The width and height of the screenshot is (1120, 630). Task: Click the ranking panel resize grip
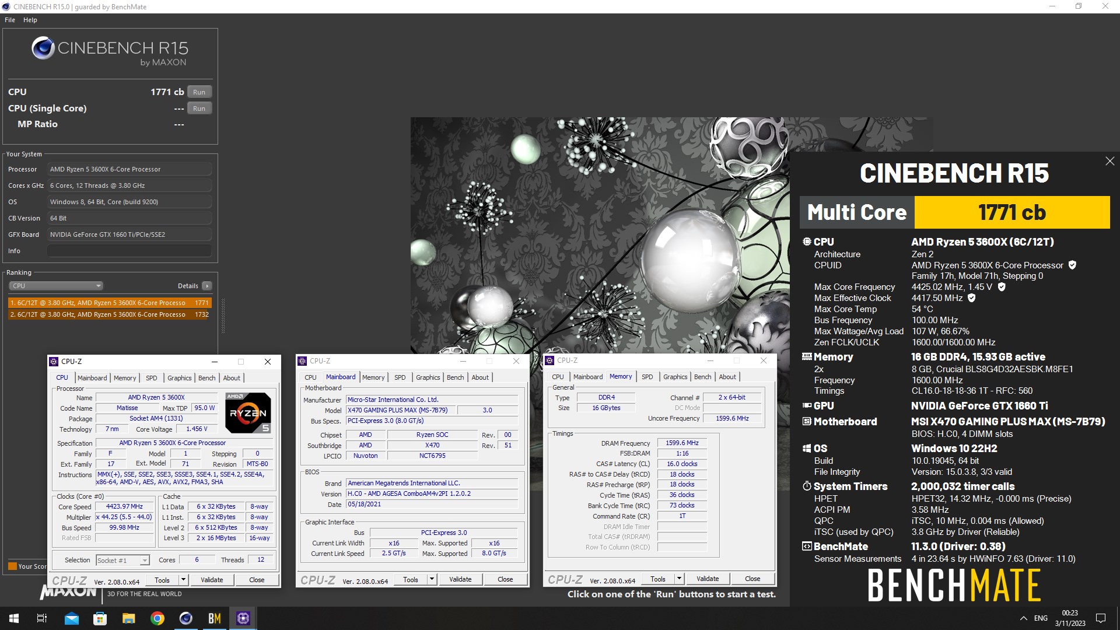(223, 316)
